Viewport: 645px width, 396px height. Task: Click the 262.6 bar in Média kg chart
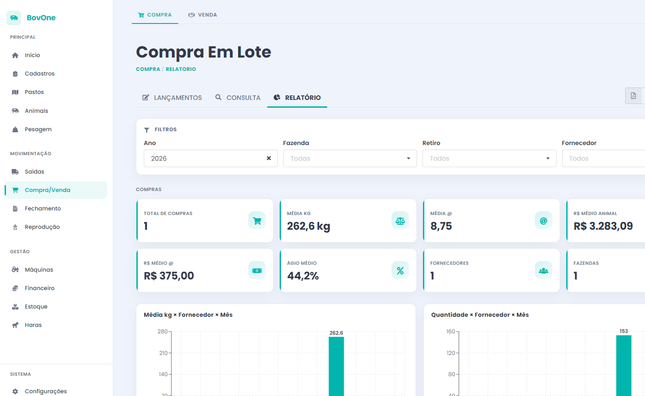point(336,366)
